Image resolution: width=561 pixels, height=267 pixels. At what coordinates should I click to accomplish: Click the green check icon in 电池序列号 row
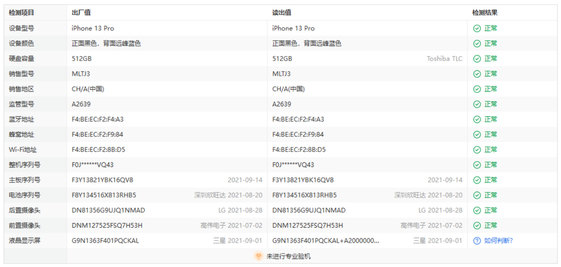tap(477, 195)
